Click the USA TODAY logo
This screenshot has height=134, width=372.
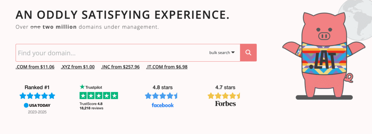[x=37, y=105]
